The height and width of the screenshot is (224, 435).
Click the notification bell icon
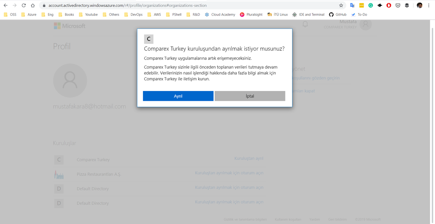pyautogui.click(x=305, y=24)
